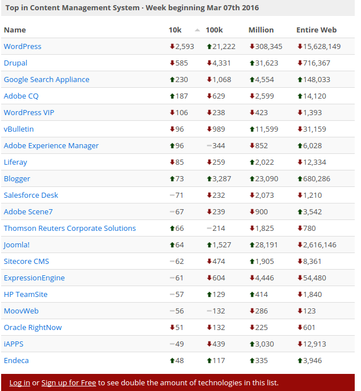This screenshot has height=391, width=361.
Task: Click green up arrow beside 2,022
Action: (252, 162)
